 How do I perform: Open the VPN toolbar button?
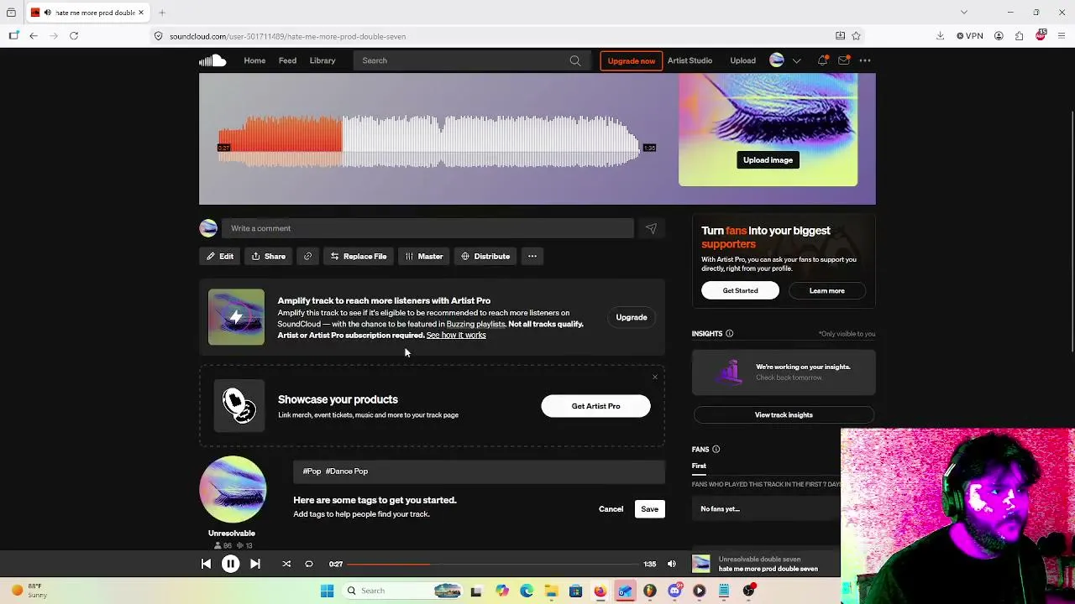(970, 36)
